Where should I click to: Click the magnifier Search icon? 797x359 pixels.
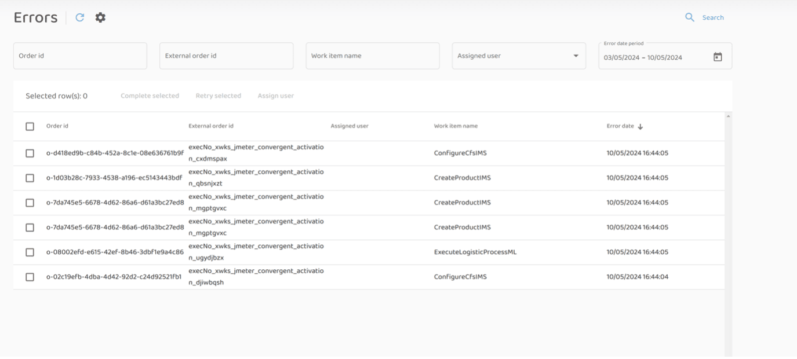pos(690,17)
